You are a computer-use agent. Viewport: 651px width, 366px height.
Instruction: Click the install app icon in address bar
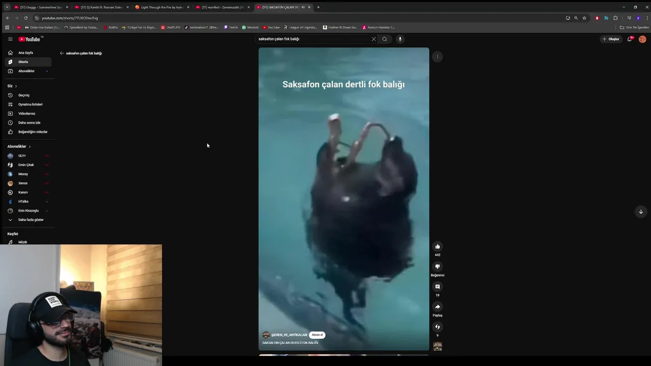pos(568,18)
